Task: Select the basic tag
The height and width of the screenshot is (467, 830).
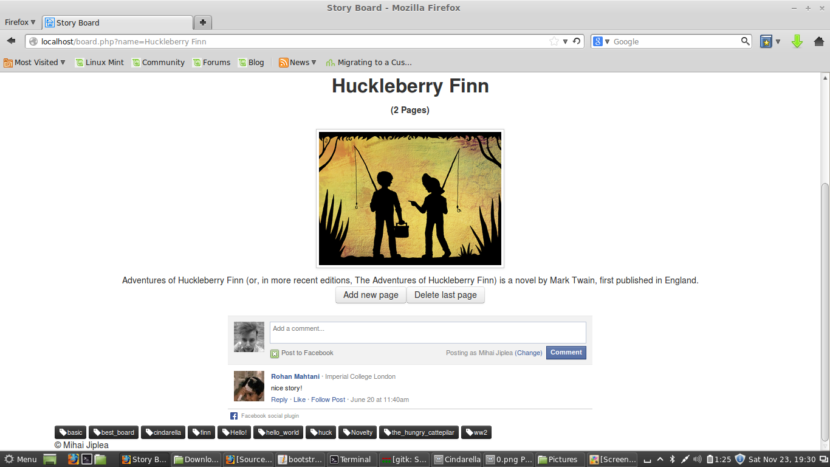Action: [x=70, y=432]
